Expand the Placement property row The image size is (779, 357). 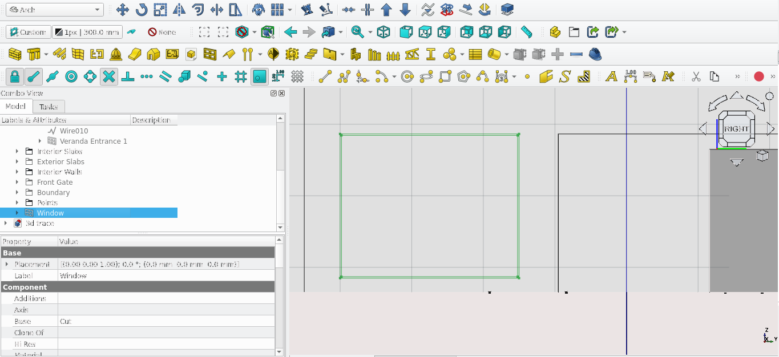pos(7,265)
